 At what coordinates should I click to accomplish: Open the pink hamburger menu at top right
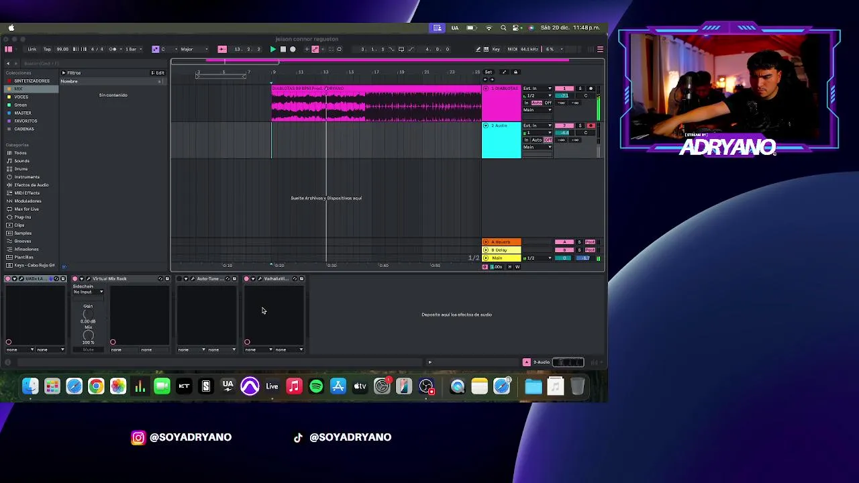[x=600, y=49]
